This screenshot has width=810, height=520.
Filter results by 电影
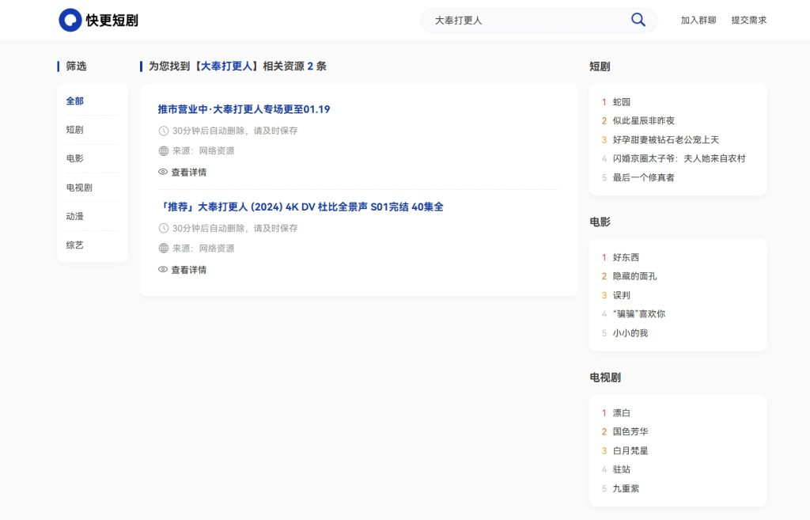pos(75,158)
